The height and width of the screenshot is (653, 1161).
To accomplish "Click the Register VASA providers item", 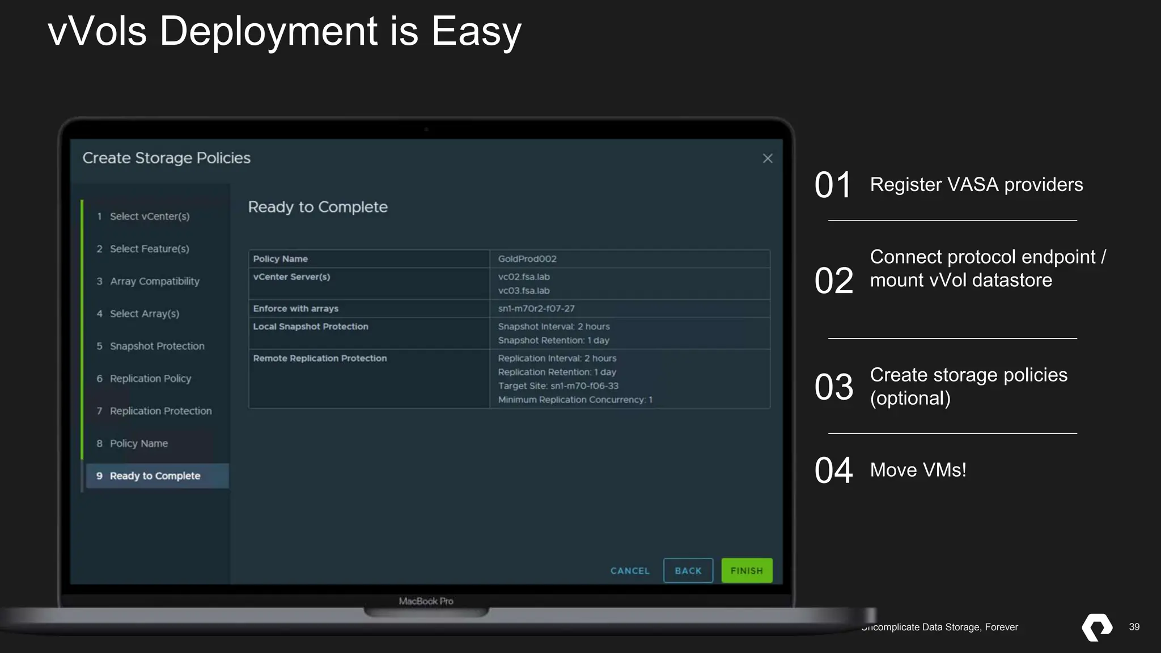I will pos(976,185).
